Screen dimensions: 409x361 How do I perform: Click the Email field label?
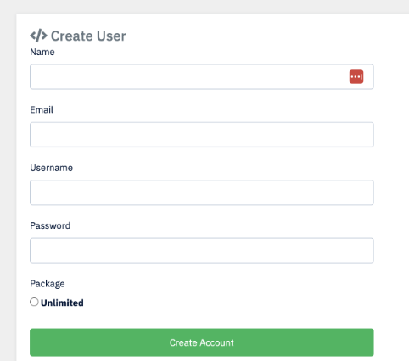pos(42,110)
